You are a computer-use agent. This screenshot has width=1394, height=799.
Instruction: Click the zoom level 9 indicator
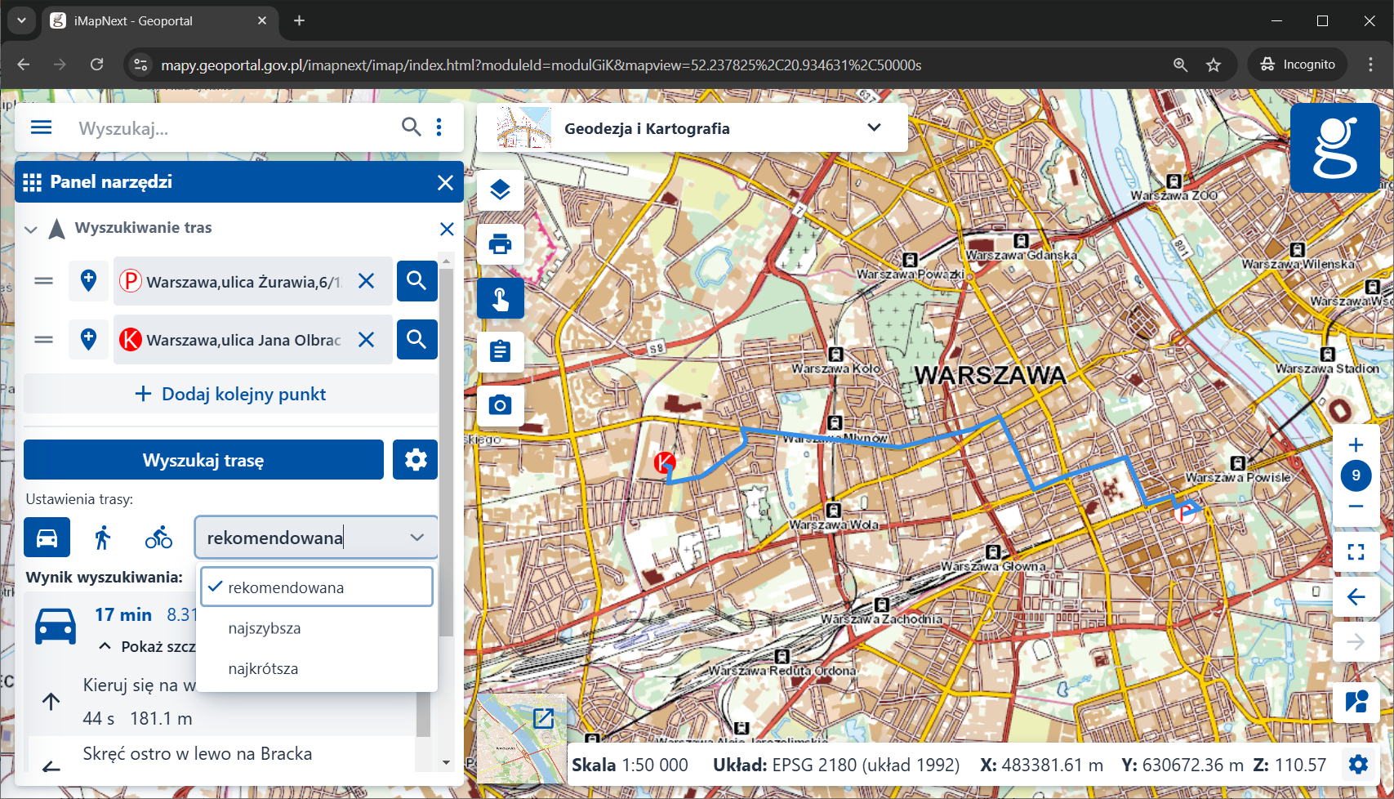pyautogui.click(x=1356, y=475)
